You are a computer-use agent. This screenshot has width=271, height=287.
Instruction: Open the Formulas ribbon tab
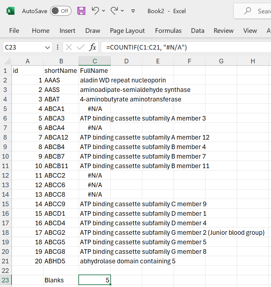[168, 31]
